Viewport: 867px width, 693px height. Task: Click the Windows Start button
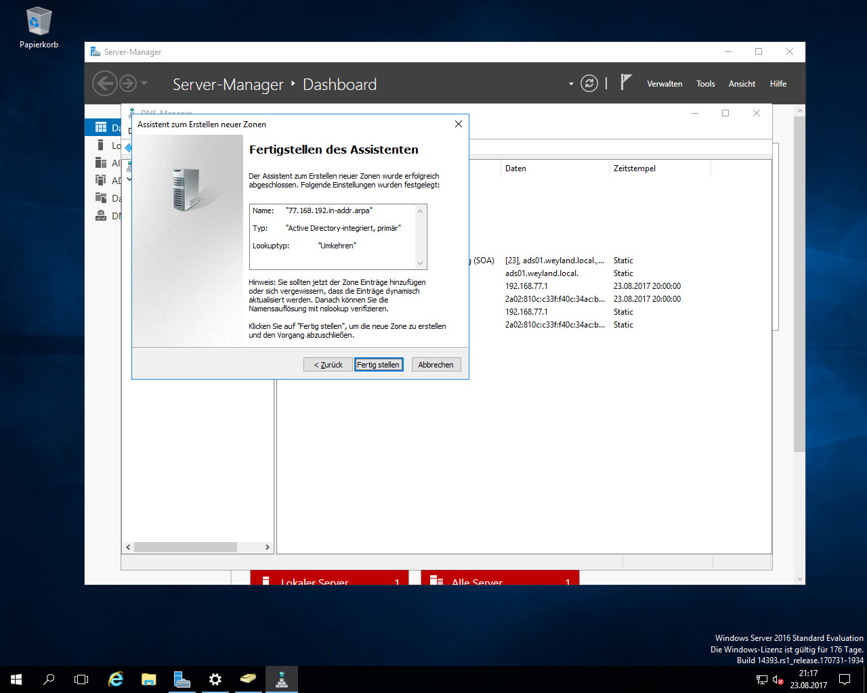click(16, 679)
